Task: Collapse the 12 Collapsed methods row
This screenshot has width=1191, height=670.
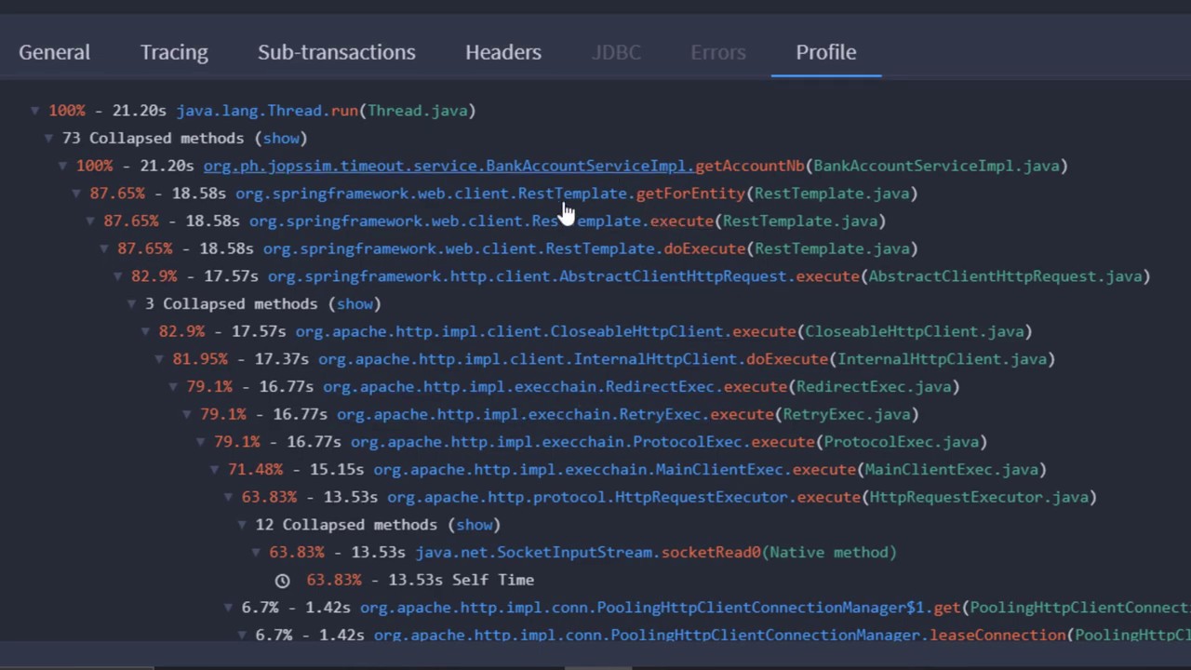Action: click(242, 525)
